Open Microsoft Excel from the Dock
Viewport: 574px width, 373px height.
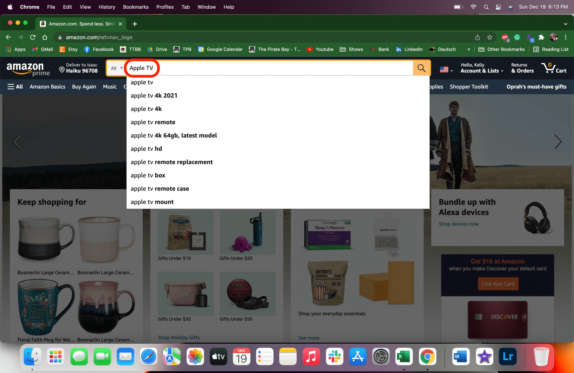404,357
